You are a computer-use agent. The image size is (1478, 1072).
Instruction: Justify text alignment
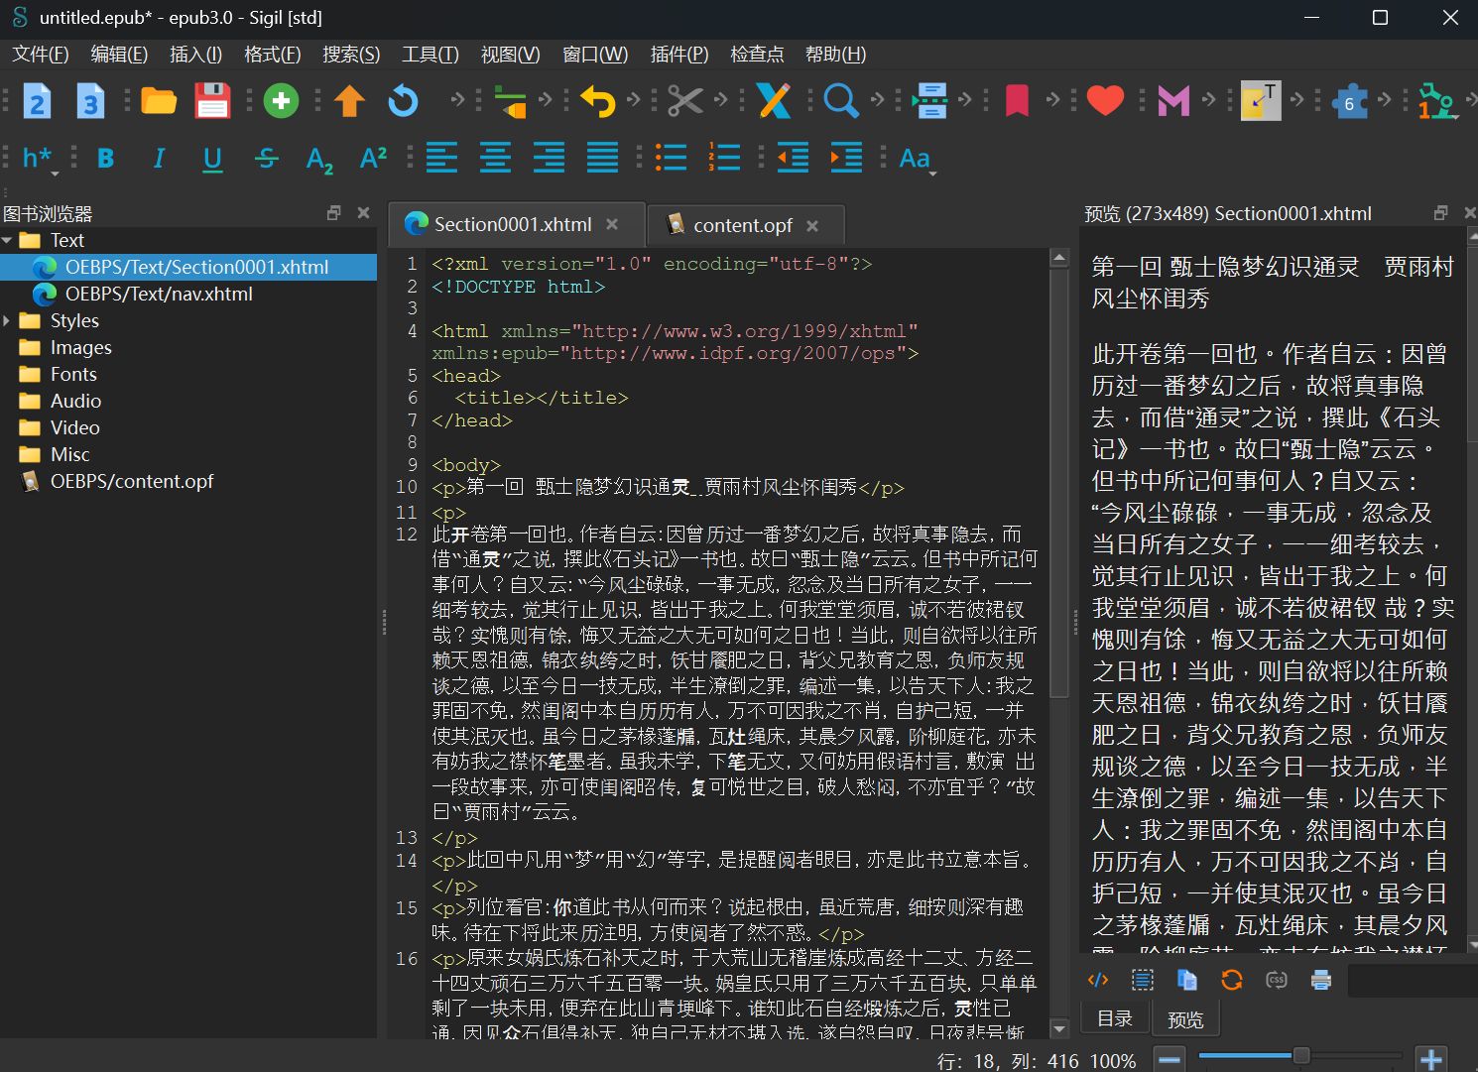click(602, 159)
